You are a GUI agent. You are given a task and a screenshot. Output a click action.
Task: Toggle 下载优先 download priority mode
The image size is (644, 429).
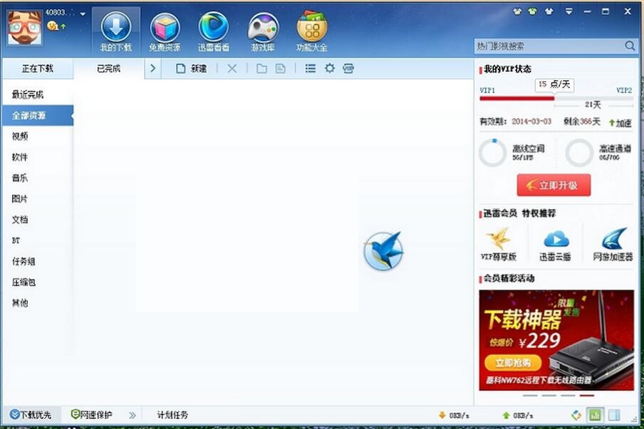31,415
